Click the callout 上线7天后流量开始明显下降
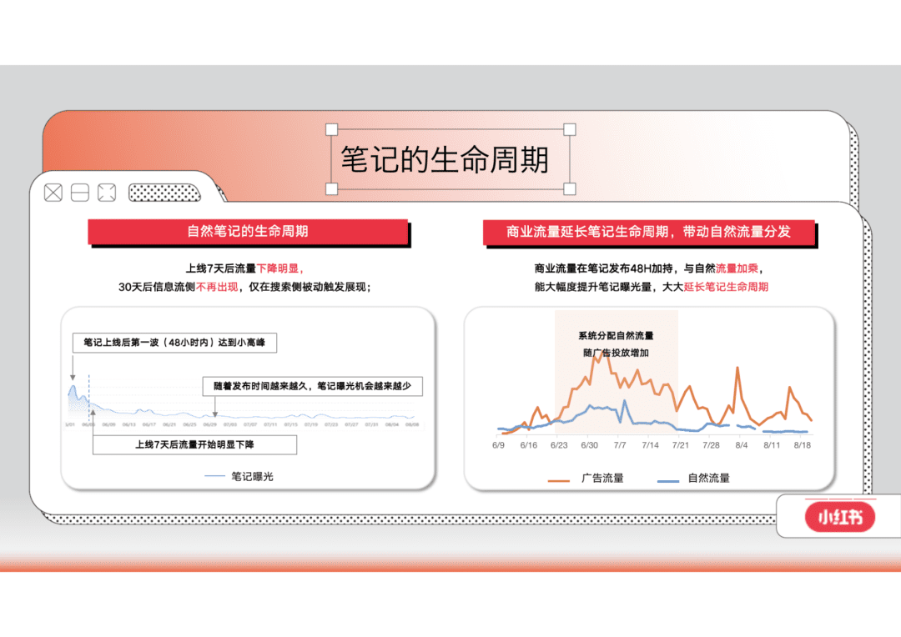The image size is (901, 637). pyautogui.click(x=194, y=444)
